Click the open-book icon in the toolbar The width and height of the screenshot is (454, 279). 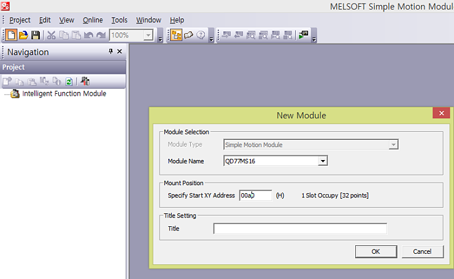(x=188, y=36)
